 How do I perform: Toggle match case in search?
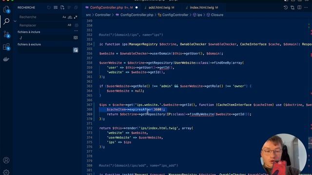click(x=64, y=17)
